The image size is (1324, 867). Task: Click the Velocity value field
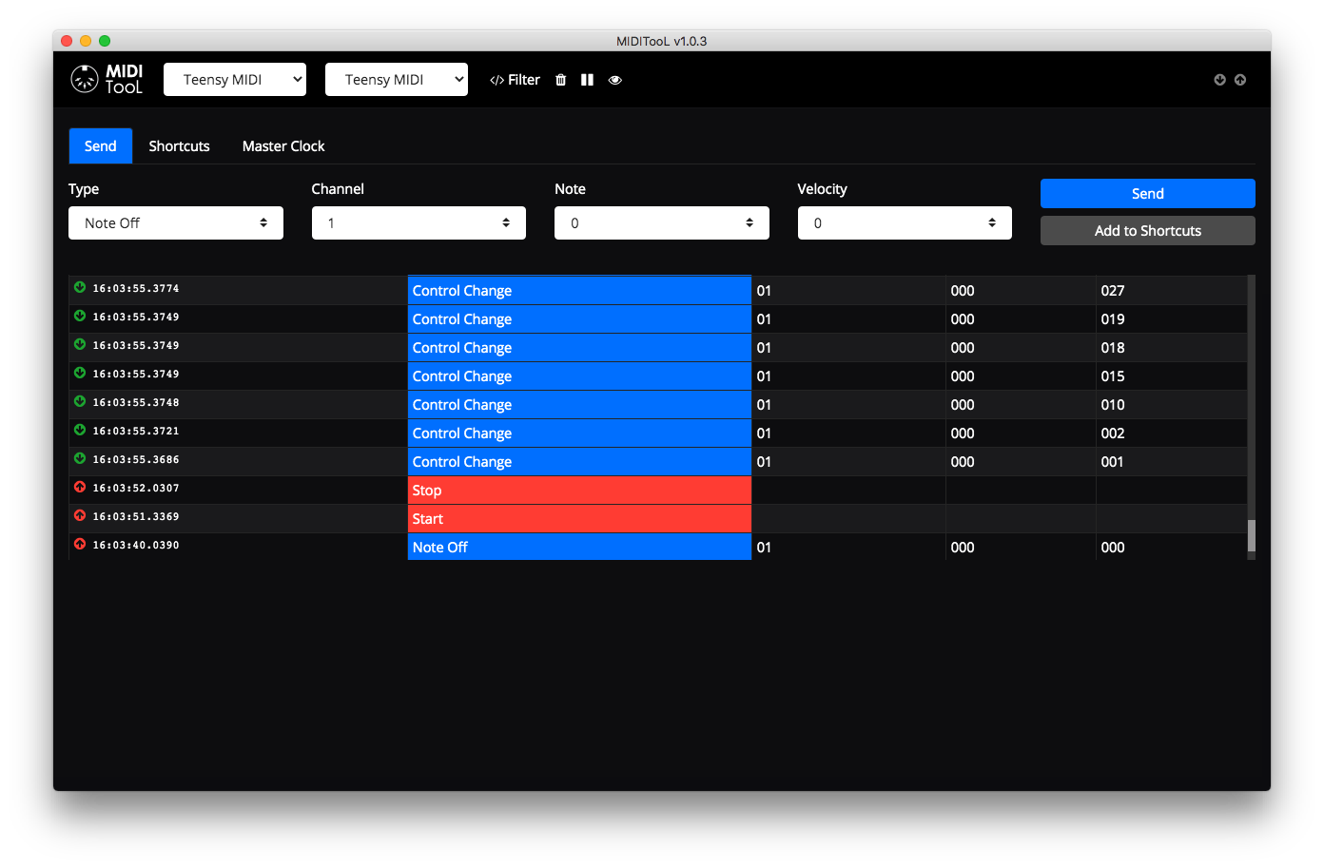(904, 223)
